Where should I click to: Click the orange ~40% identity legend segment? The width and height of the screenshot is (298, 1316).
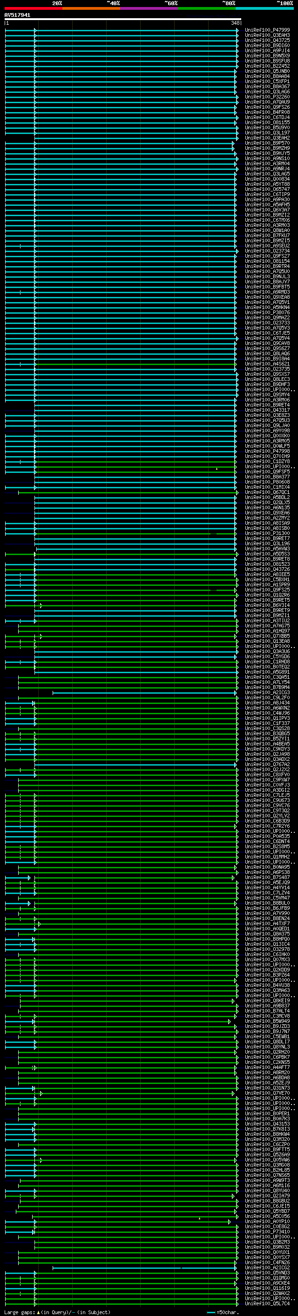click(91, 8)
